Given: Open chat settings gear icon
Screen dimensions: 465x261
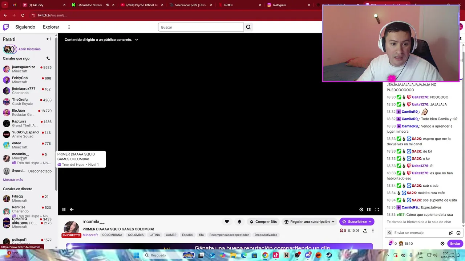Looking at the screenshot, I should click(442, 244).
